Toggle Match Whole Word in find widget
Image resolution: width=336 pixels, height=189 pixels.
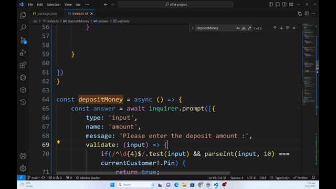click(244, 28)
